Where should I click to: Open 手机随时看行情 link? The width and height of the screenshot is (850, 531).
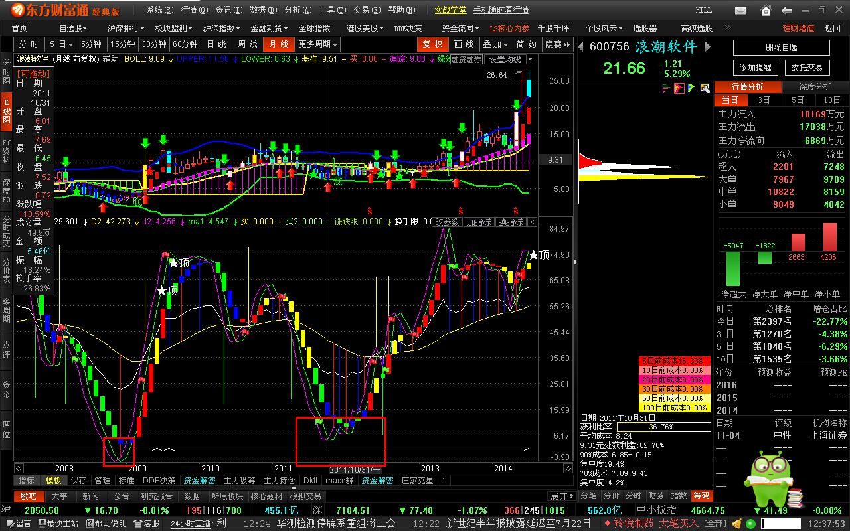click(x=501, y=10)
